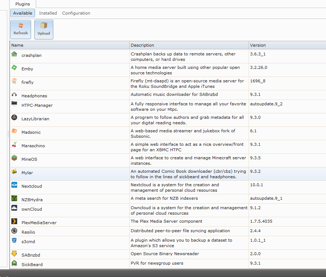Open the Configuration tab
Viewport: 326px width, 277px height.
pyautogui.click(x=76, y=13)
